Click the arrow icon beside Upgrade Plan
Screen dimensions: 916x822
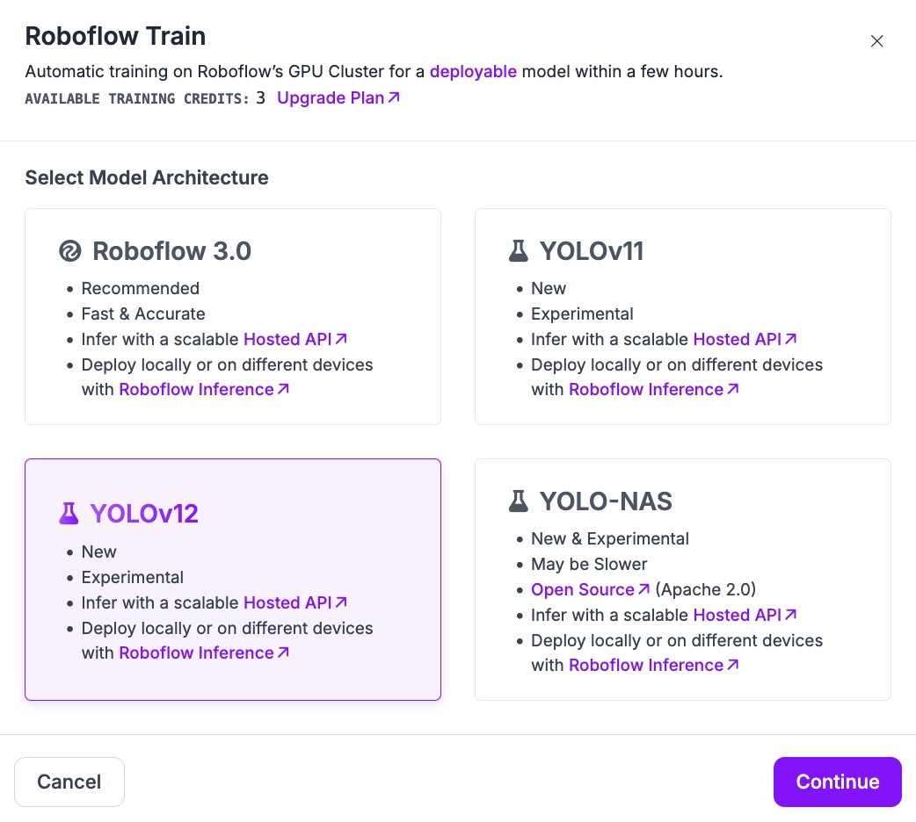tap(394, 97)
